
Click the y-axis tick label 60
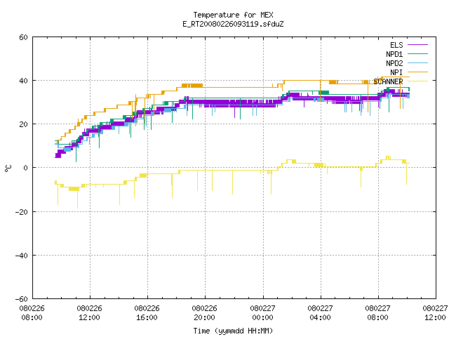pyautogui.click(x=23, y=37)
